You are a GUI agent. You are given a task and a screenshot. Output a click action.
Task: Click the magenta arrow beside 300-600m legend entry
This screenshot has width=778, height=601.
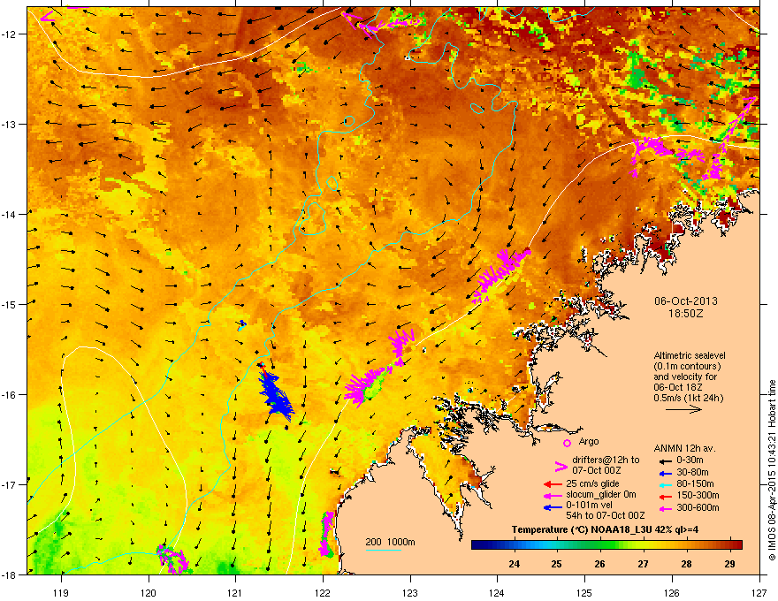click(666, 509)
